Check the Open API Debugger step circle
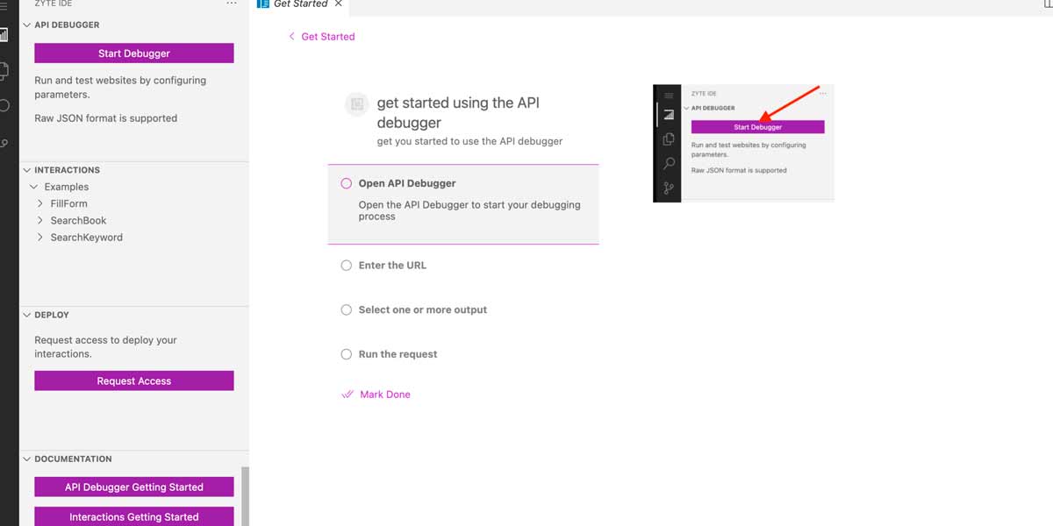 click(x=346, y=184)
